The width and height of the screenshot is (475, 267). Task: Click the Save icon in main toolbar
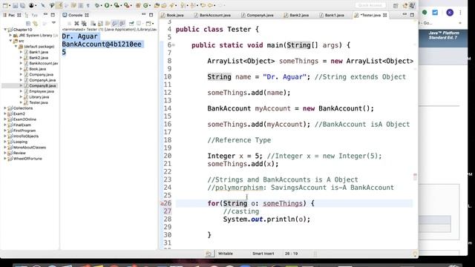pyautogui.click(x=15, y=5)
